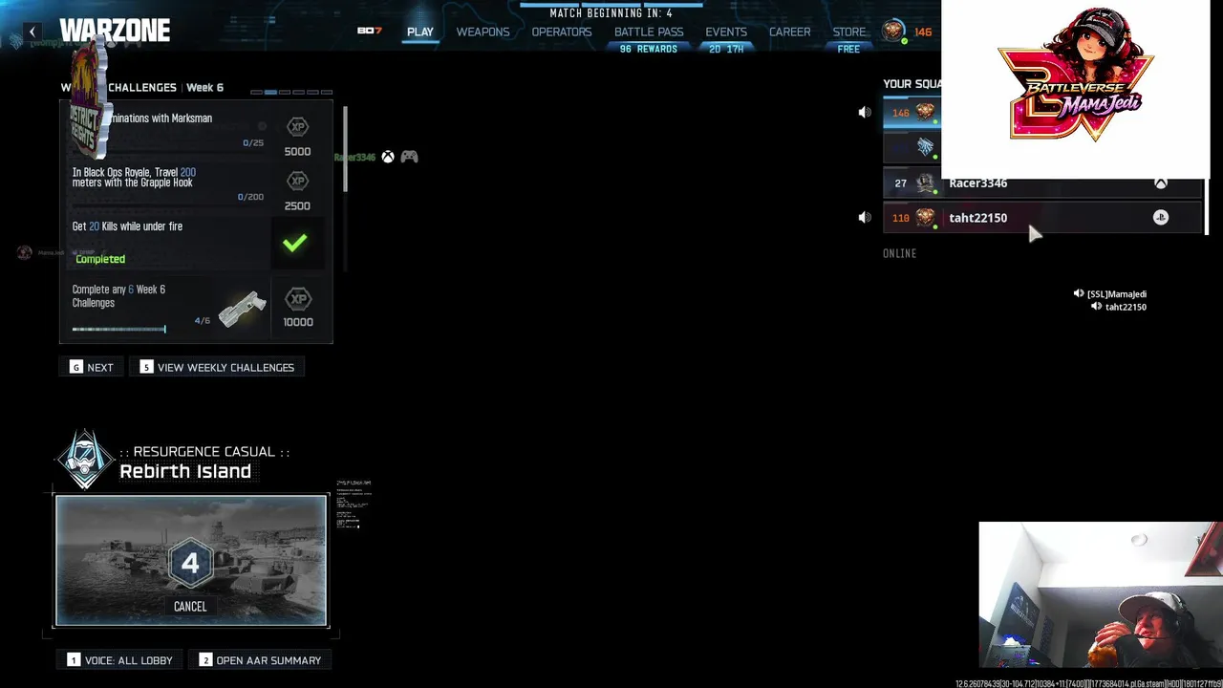Mute the speaker icon beside level 146 member
Viewport: 1223px width, 688px height.
(x=865, y=113)
